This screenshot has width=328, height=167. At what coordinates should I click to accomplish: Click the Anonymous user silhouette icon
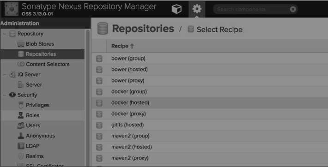21,136
